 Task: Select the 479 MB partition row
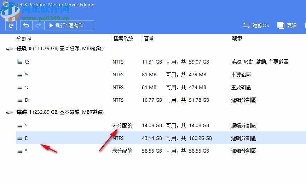[x=161, y=75]
